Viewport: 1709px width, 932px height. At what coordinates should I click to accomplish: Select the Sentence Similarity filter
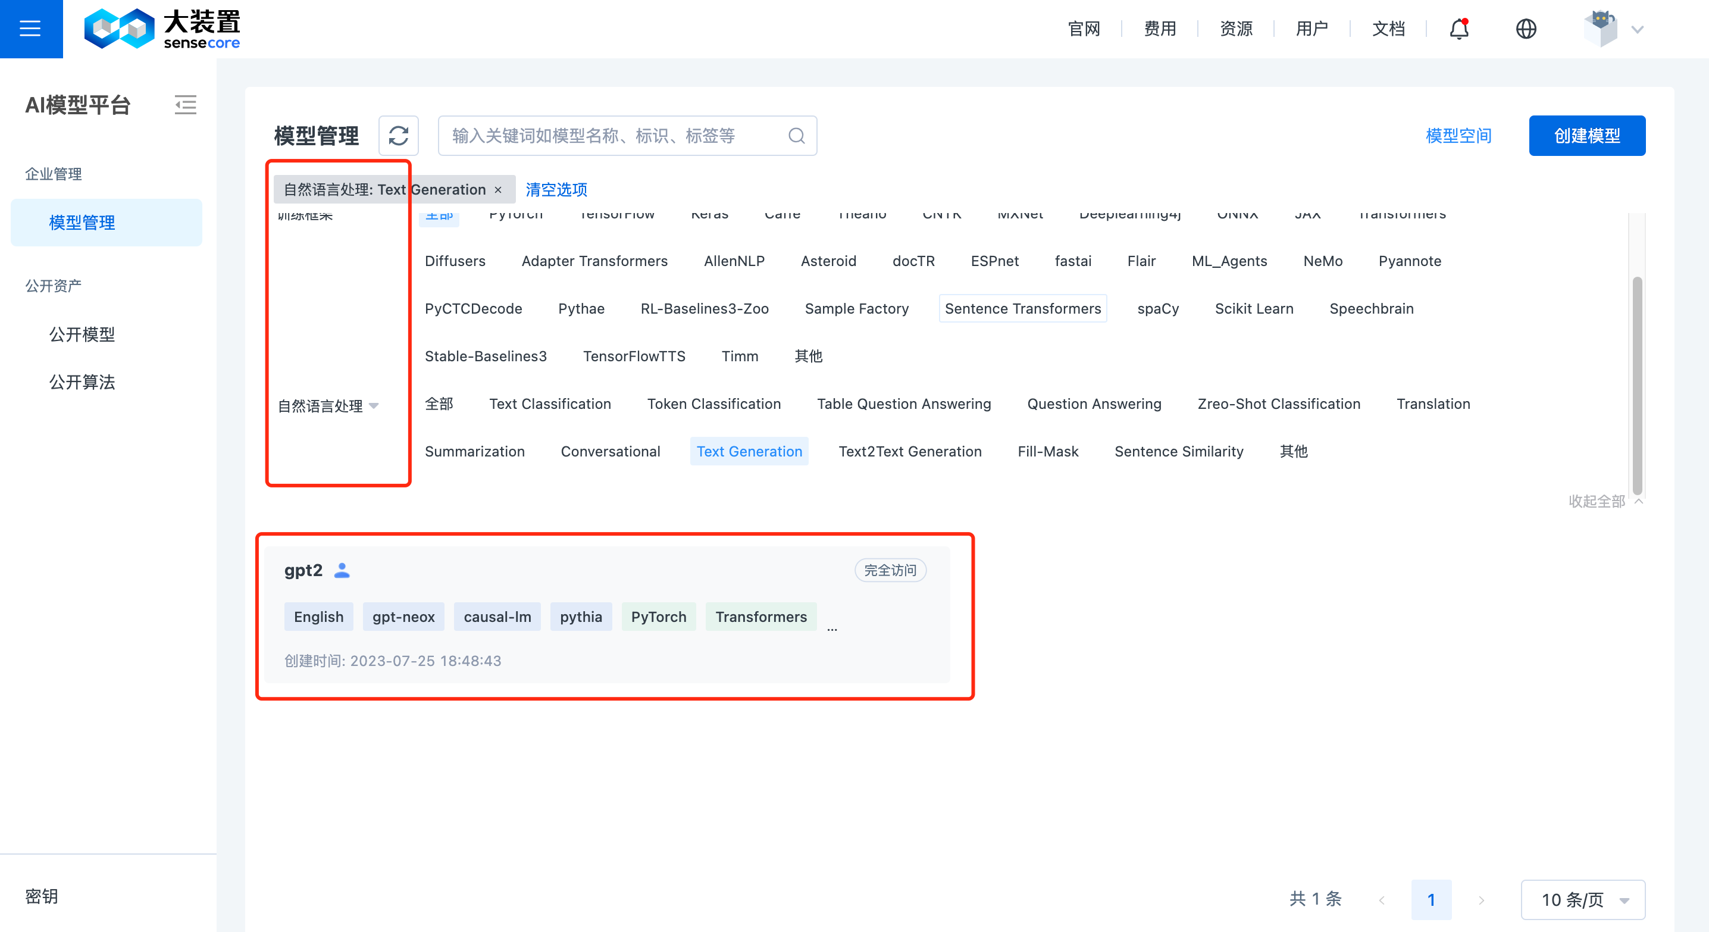pyautogui.click(x=1179, y=452)
